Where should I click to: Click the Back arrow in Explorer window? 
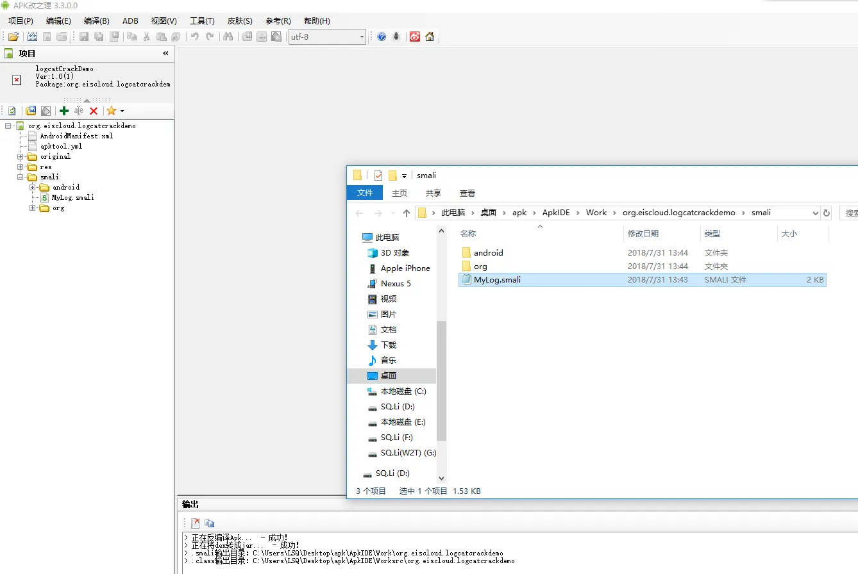[359, 213]
